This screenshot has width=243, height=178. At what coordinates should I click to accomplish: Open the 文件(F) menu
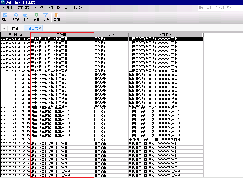(x=23, y=8)
